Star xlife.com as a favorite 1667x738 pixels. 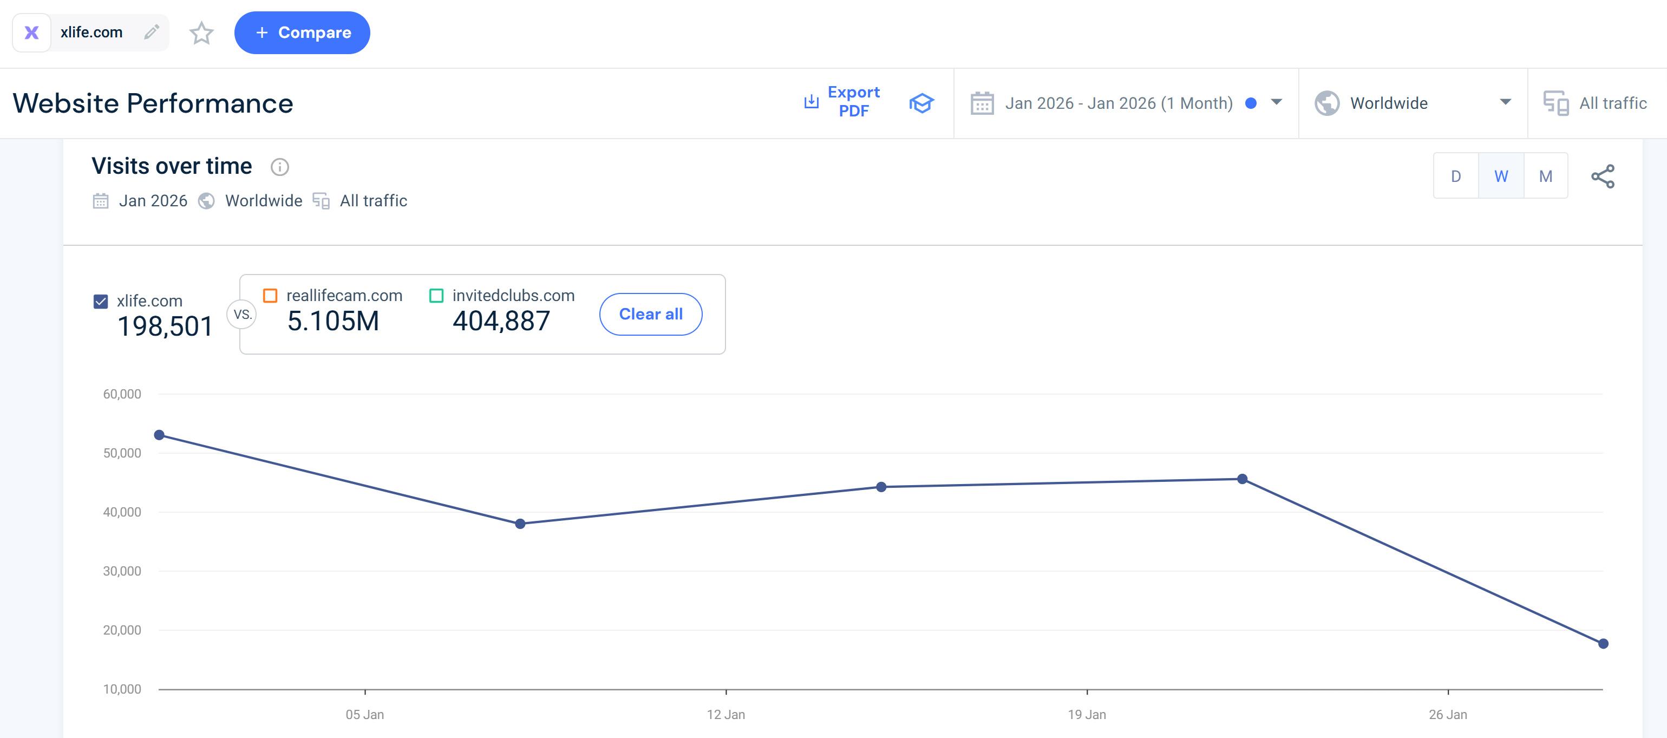tap(201, 33)
